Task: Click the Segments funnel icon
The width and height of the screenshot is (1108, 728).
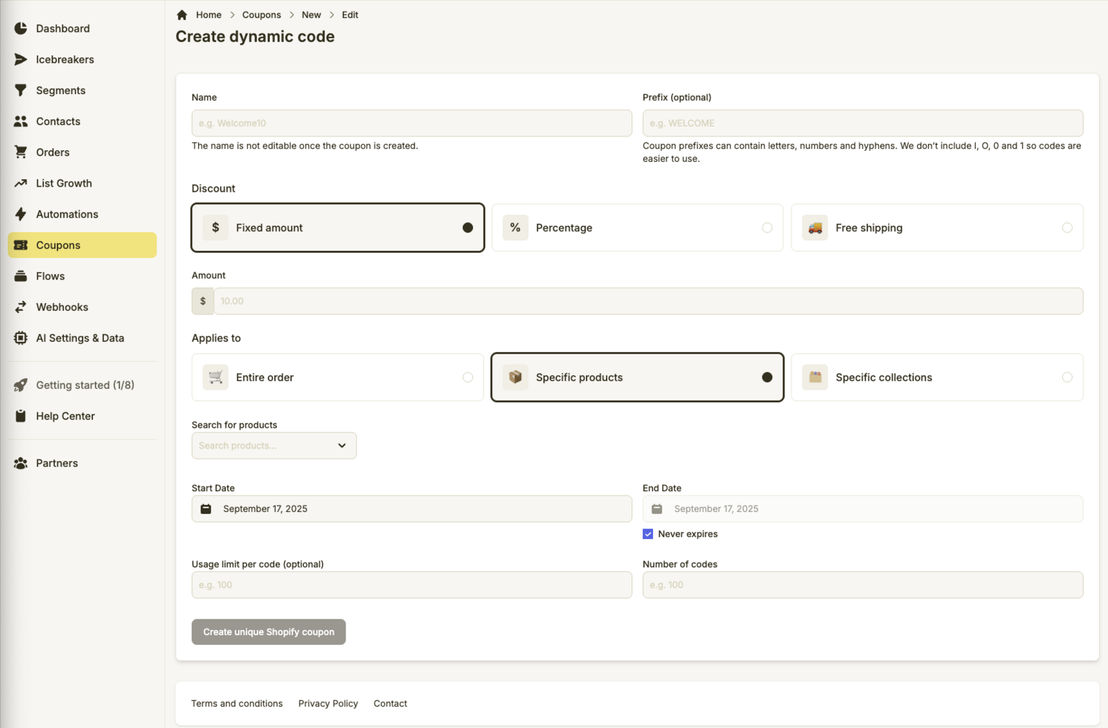Action: click(x=21, y=91)
